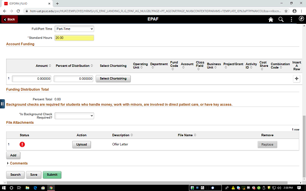Viewport: 306px width, 191px height.
Task: Reload the page in browser
Action: 18,11
